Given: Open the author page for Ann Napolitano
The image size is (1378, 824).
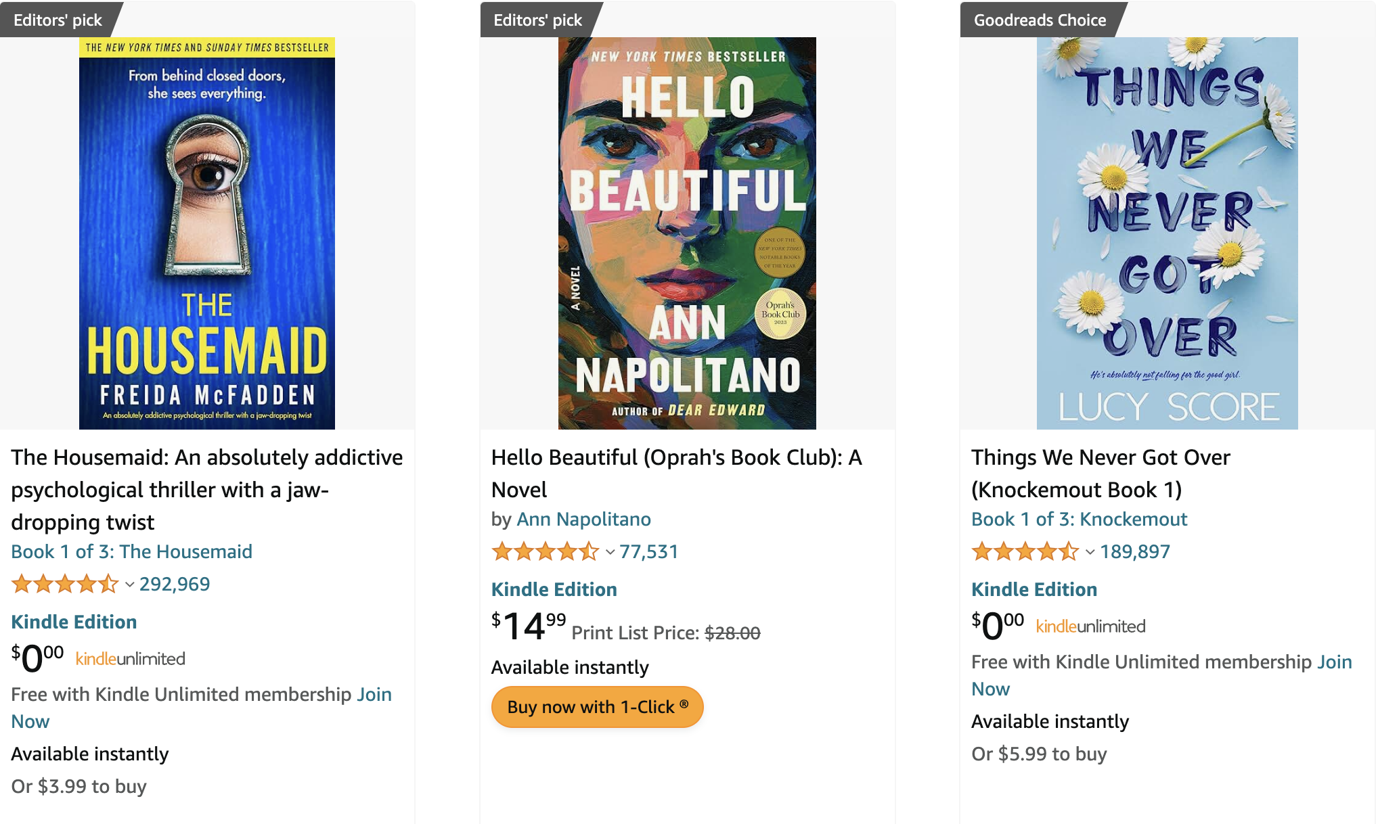Looking at the screenshot, I should tap(584, 519).
